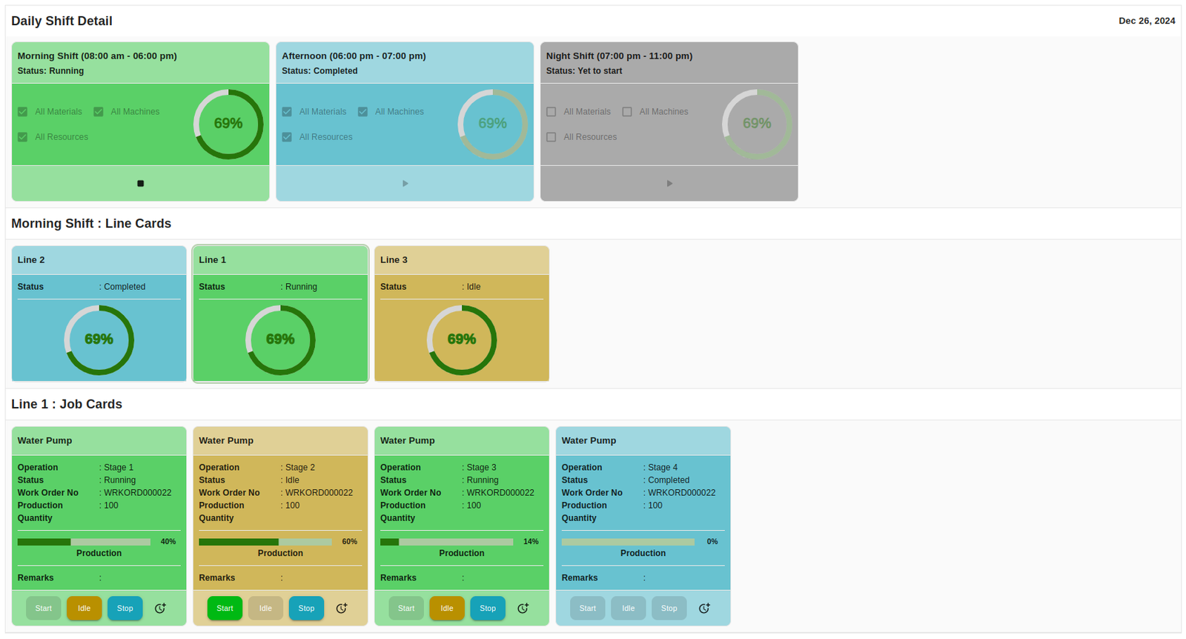The height and width of the screenshot is (639, 1186).
Task: Click the clock history icon on Stage 3 job card
Action: point(523,609)
